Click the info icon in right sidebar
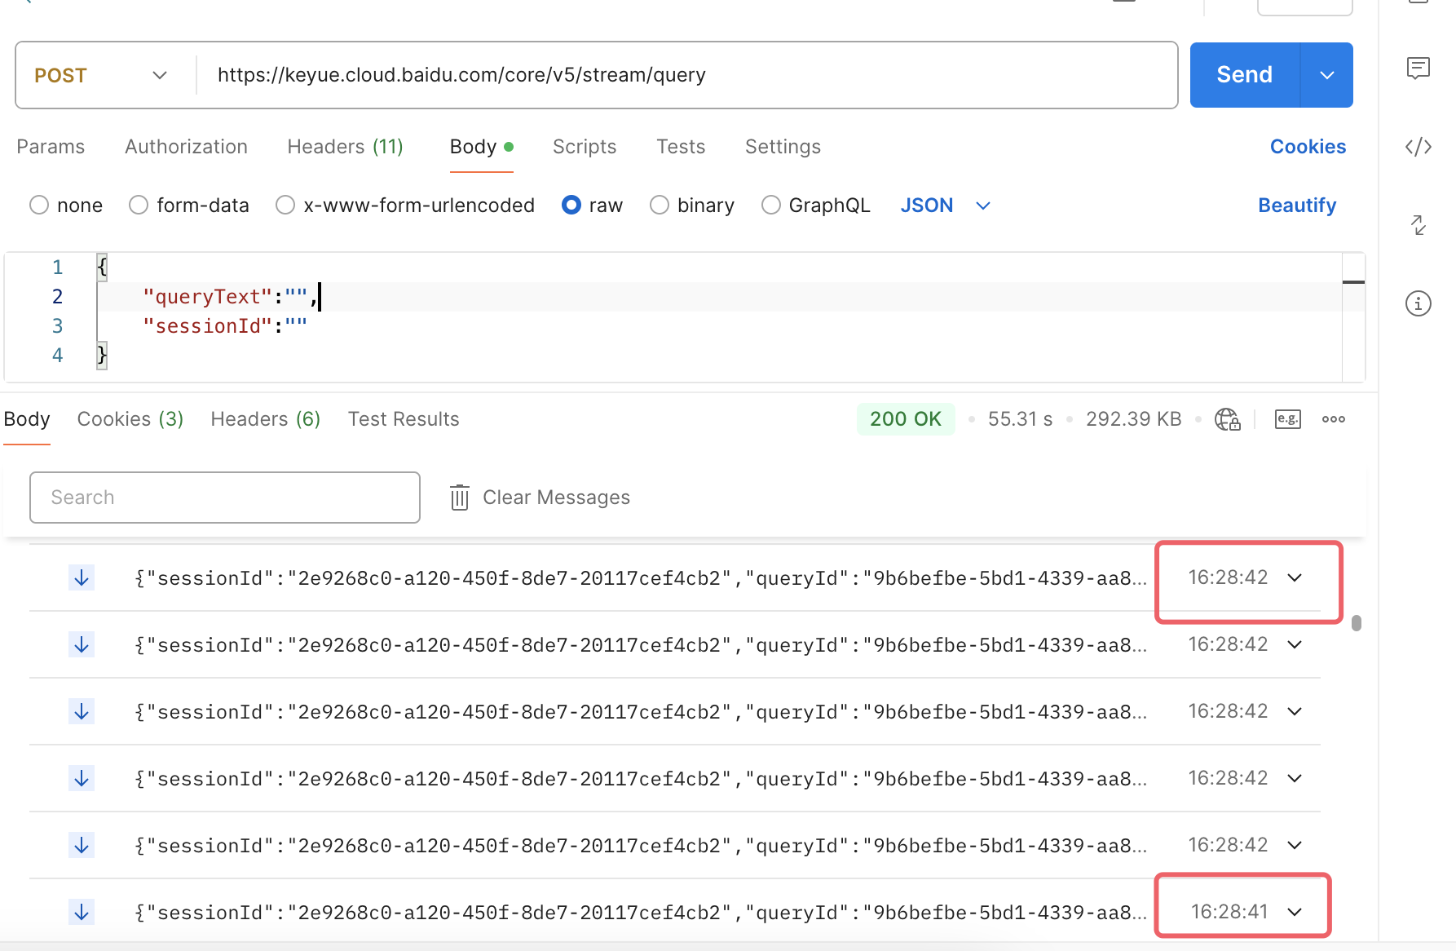The image size is (1456, 951). (x=1418, y=304)
